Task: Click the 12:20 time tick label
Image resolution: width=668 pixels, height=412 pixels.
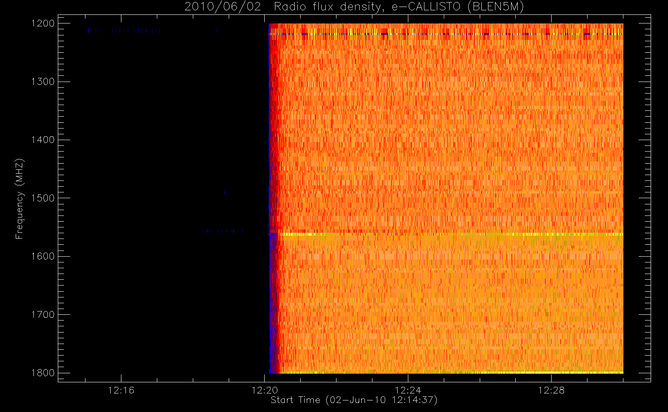Action: [265, 390]
